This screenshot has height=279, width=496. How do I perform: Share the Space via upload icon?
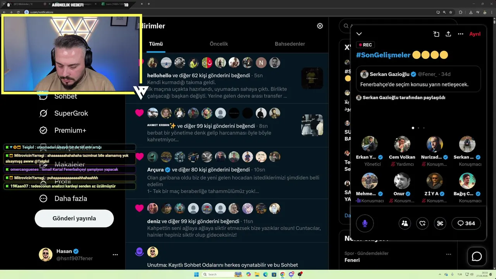pos(448,34)
